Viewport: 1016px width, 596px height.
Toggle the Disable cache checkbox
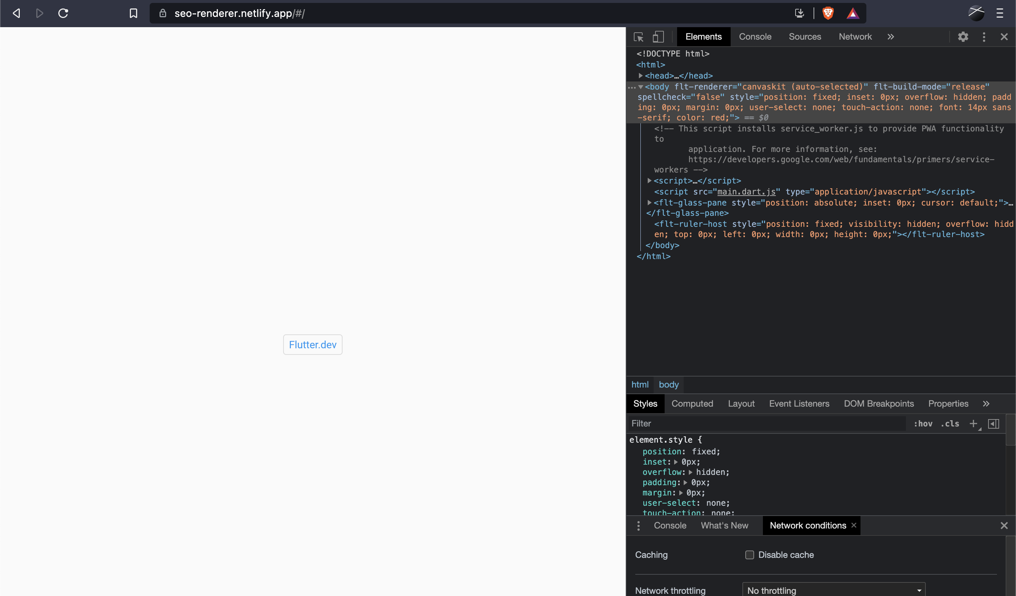(x=749, y=555)
